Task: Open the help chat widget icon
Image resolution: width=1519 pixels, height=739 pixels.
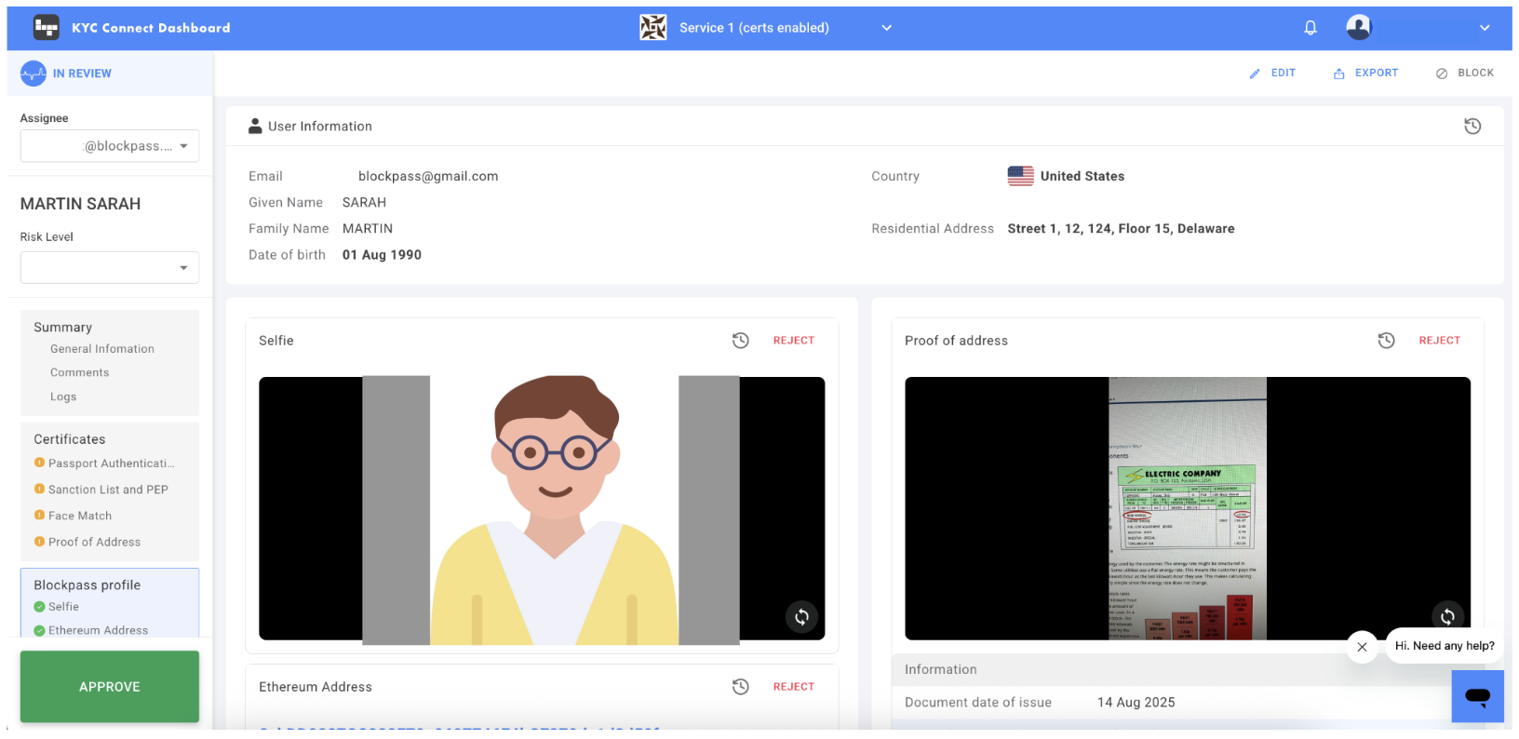Action: [x=1477, y=696]
